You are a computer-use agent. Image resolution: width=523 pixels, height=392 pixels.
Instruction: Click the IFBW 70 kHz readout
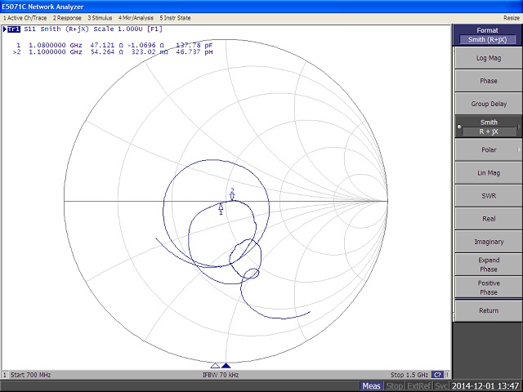(221, 375)
